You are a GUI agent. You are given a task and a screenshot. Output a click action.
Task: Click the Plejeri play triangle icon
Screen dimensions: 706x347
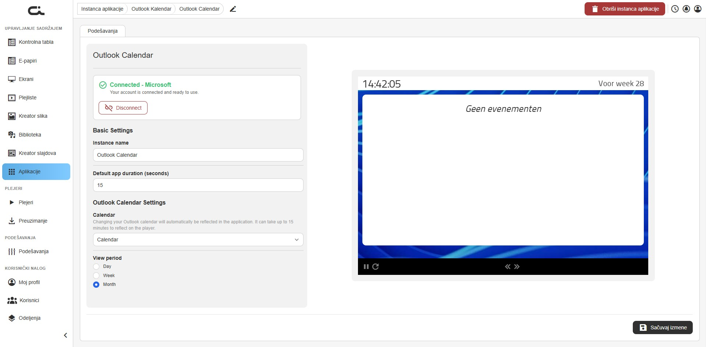pos(12,202)
